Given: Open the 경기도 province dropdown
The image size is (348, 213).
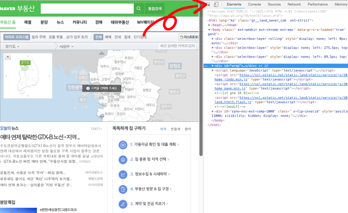Looking at the screenshot, I should pos(12,46).
